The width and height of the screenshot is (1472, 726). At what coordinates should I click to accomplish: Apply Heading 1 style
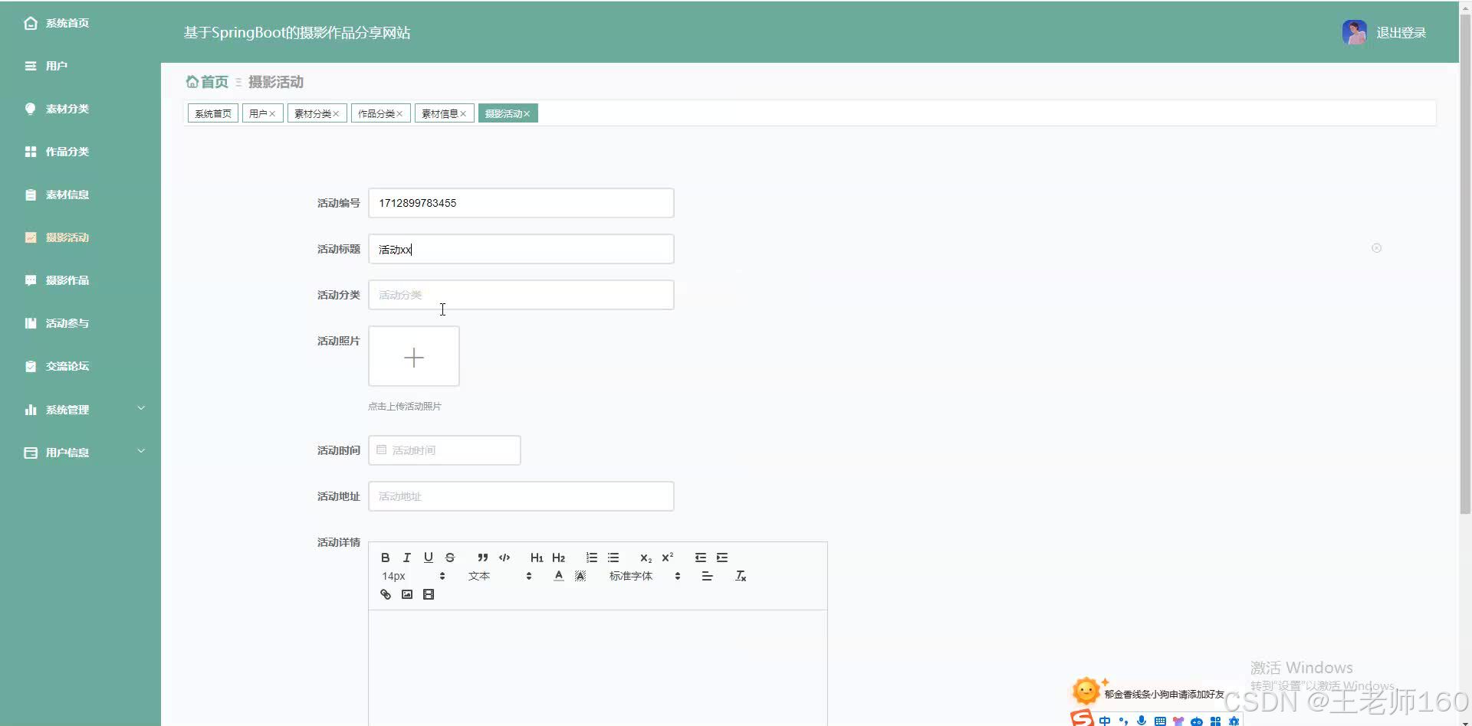tap(537, 558)
